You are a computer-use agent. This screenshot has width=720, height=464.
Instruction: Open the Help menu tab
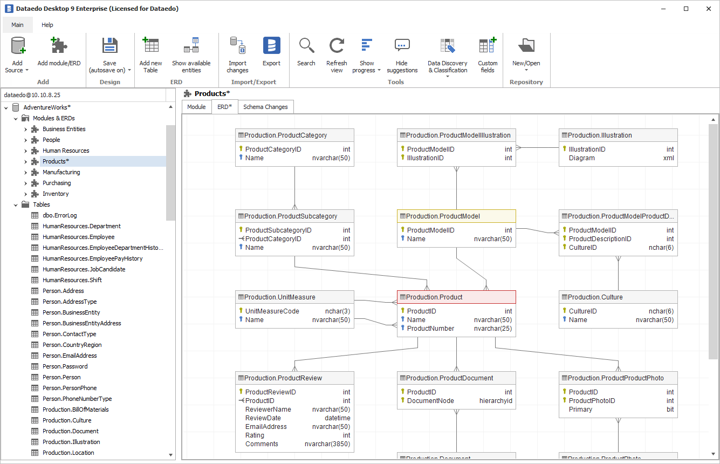pos(47,25)
